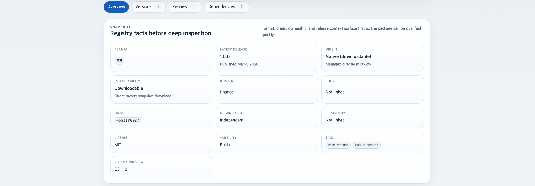Select the data-integration tag
Viewport: 535px width, 186px height.
pos(367,145)
